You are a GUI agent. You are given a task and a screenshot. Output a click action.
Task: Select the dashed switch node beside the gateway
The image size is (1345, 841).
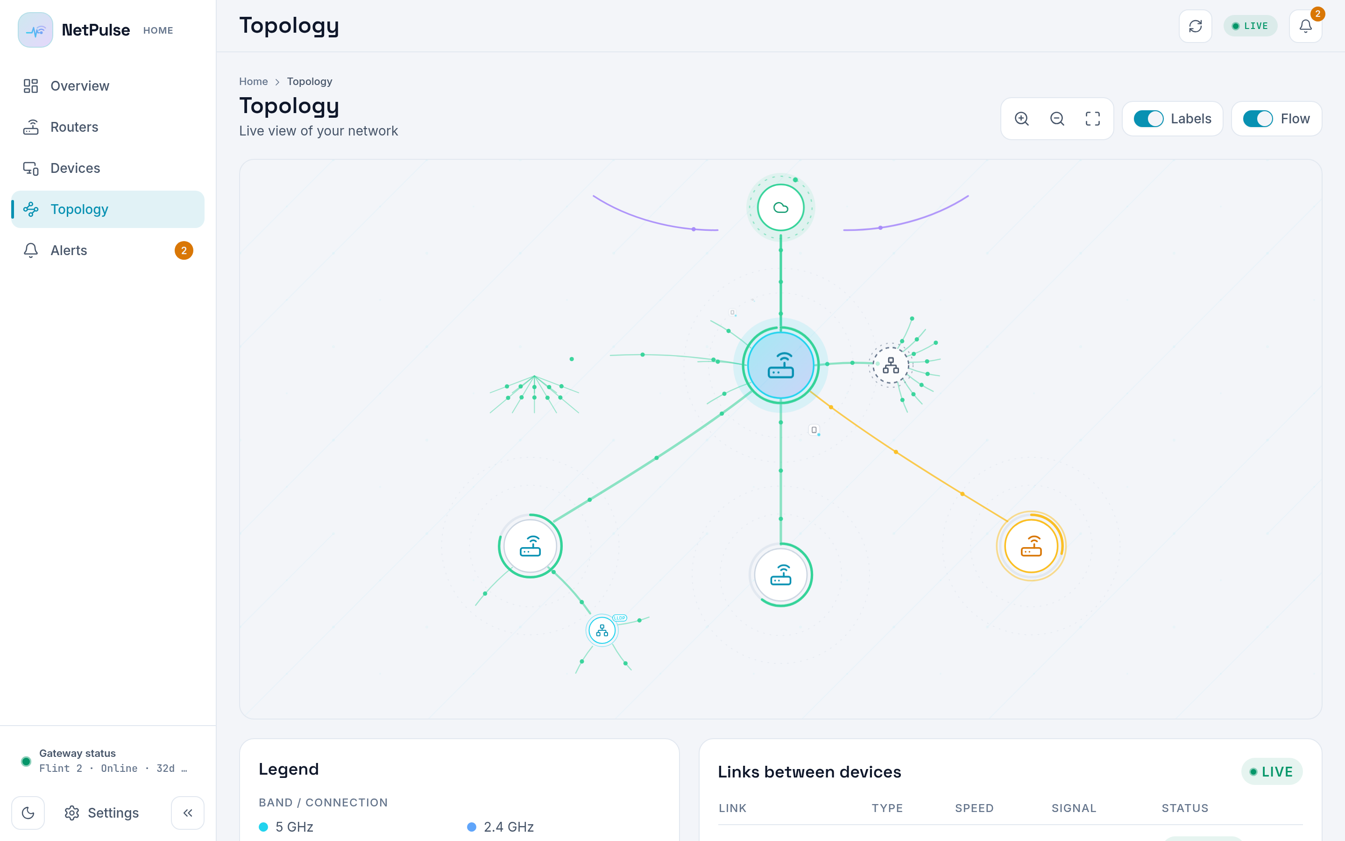[x=891, y=365]
